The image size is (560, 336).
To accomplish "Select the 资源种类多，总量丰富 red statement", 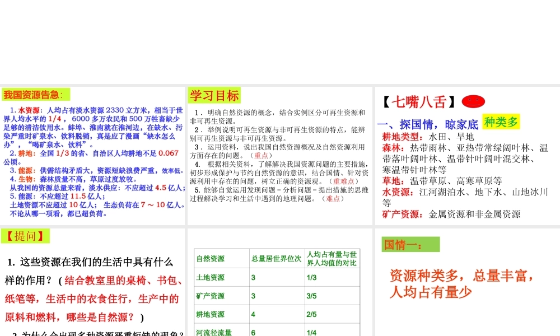I will point(462,276).
